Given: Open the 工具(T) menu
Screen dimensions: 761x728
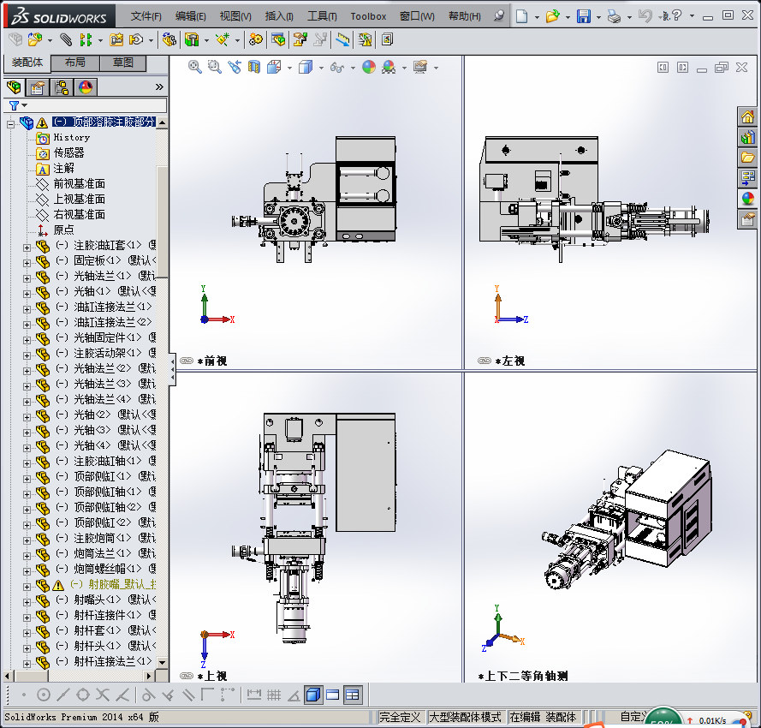Looking at the screenshot, I should coord(322,16).
